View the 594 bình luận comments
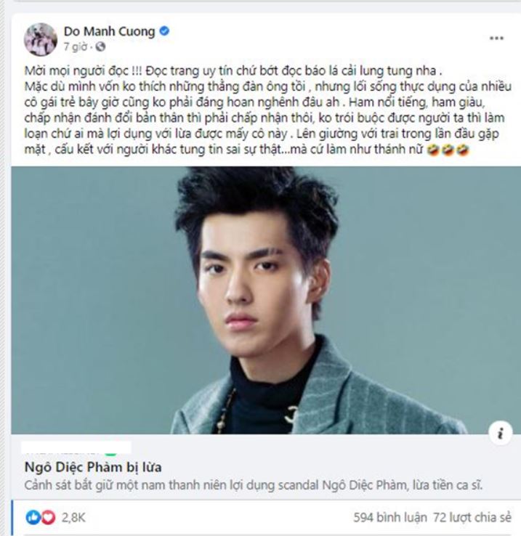521x536 pixels. click(x=390, y=518)
